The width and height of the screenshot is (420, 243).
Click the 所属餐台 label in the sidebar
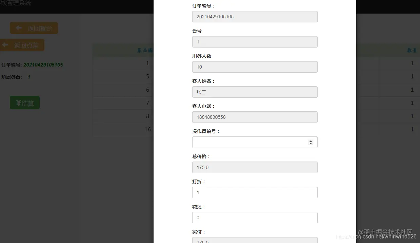(12, 77)
